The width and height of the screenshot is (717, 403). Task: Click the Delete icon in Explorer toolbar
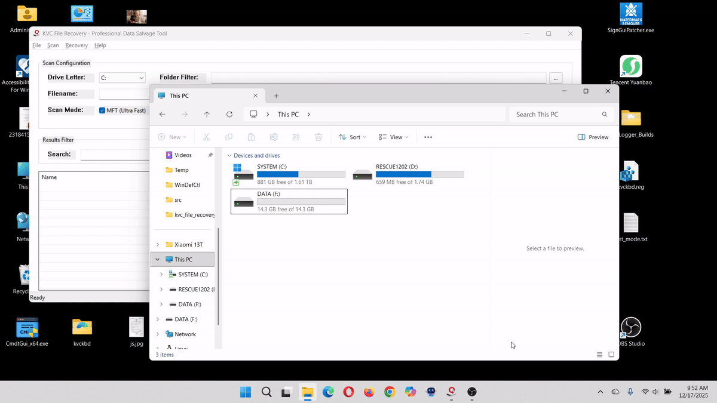pyautogui.click(x=318, y=137)
